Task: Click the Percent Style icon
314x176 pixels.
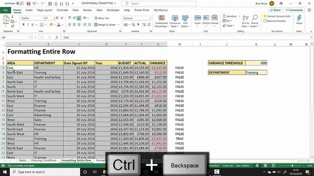Action: coord(133,25)
